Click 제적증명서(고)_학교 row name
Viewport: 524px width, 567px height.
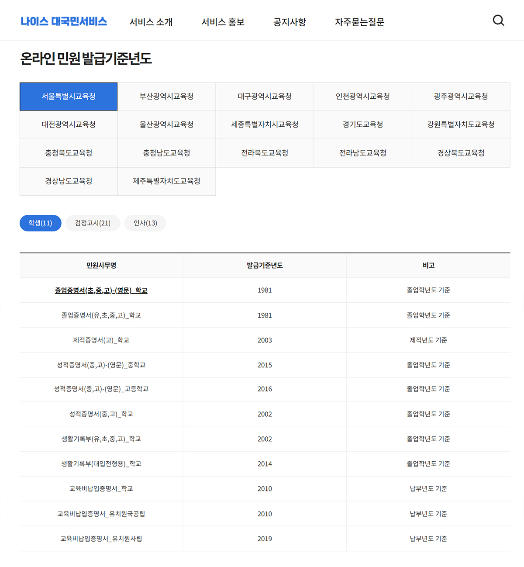[101, 340]
